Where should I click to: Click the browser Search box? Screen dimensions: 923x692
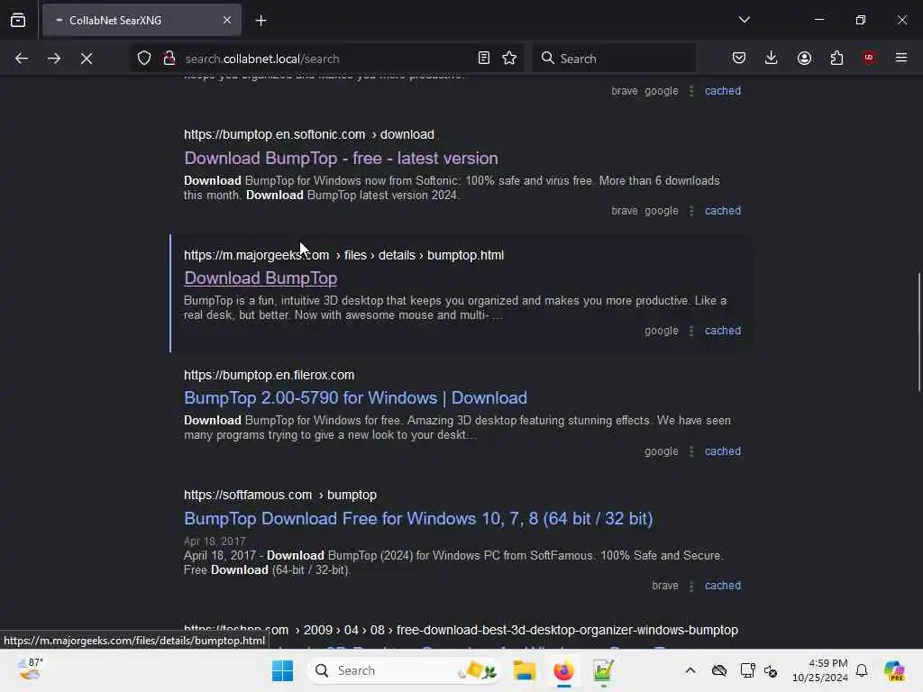[614, 59]
